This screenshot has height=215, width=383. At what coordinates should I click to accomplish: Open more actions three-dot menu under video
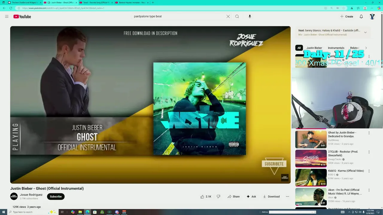[x=288, y=196]
